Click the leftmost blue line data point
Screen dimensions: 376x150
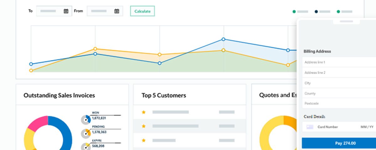[31, 64]
